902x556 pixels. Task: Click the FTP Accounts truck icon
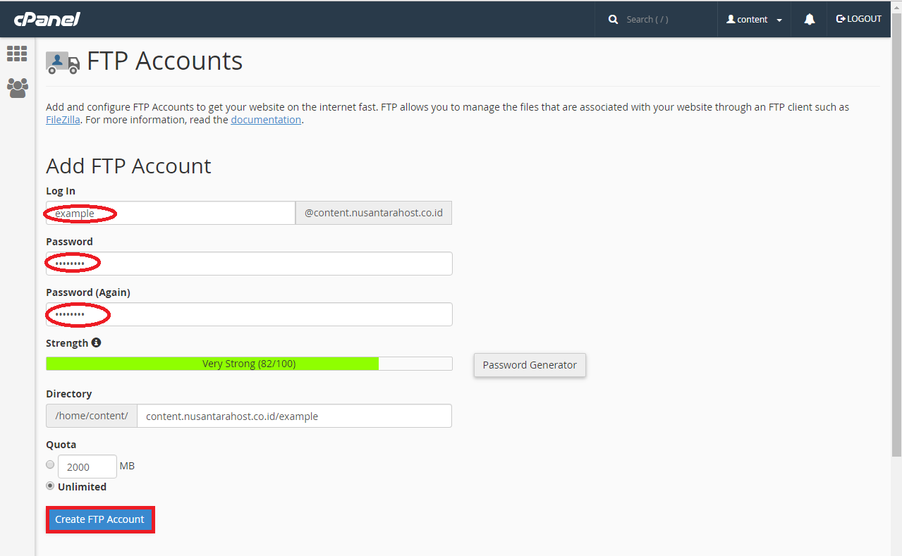pyautogui.click(x=63, y=62)
